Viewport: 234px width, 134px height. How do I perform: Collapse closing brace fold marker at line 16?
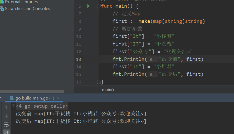coord(99,82)
